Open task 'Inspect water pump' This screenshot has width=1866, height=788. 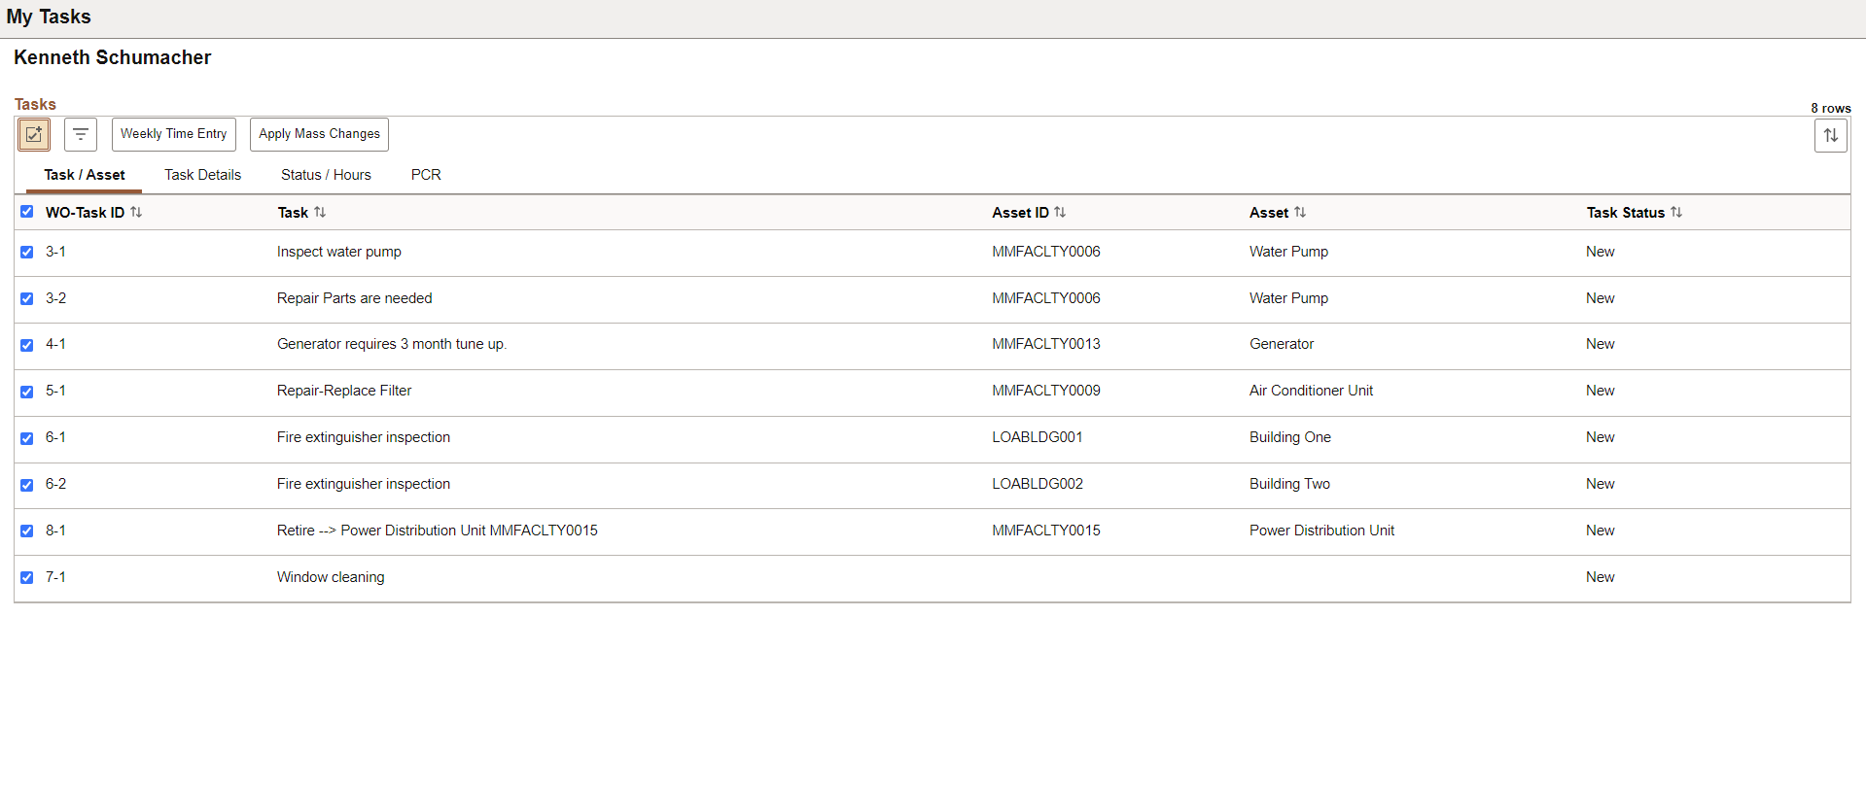point(339,252)
